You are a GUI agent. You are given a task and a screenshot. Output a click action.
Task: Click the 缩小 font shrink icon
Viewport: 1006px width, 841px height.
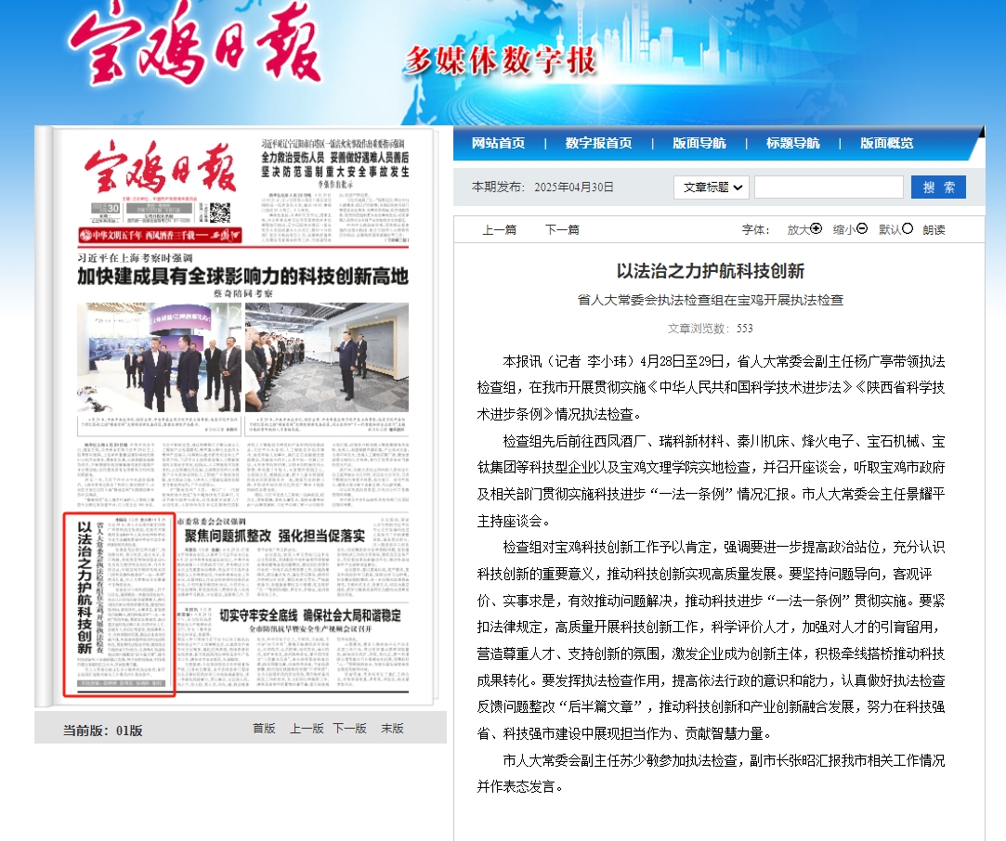pyautogui.click(x=862, y=229)
